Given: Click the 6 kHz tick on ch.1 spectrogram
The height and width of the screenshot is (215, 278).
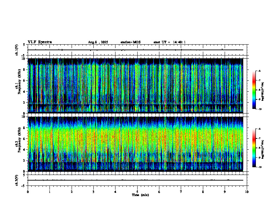Looking at the screenshot, I should coord(25,80).
